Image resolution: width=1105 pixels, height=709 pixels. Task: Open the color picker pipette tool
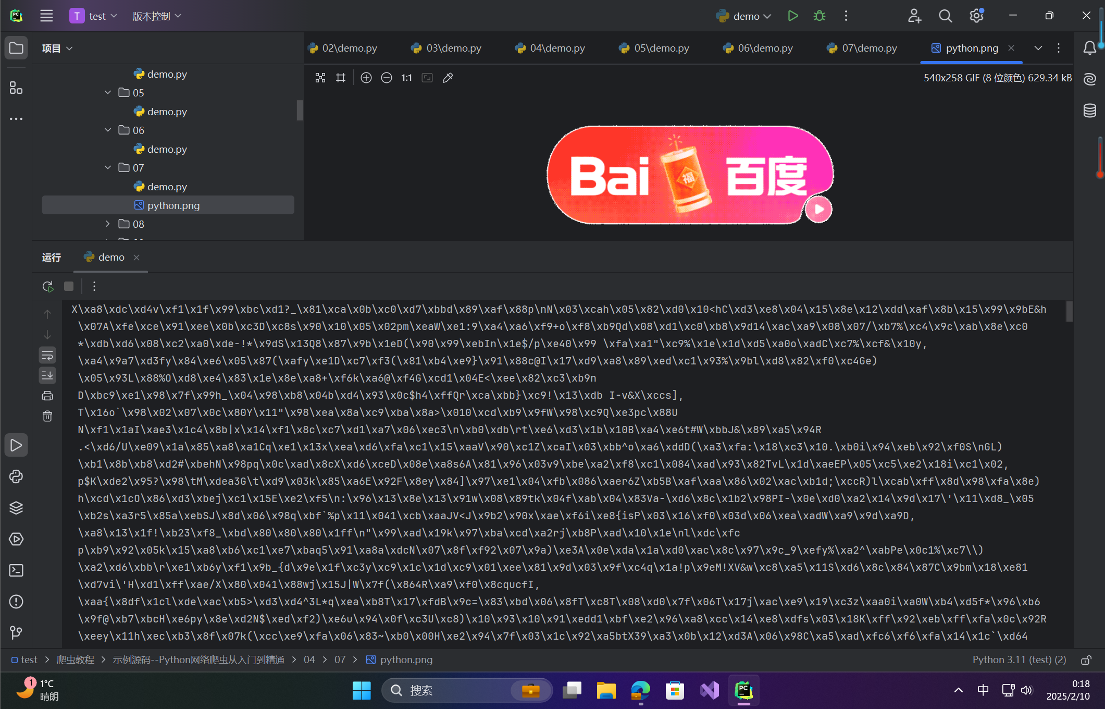(448, 78)
